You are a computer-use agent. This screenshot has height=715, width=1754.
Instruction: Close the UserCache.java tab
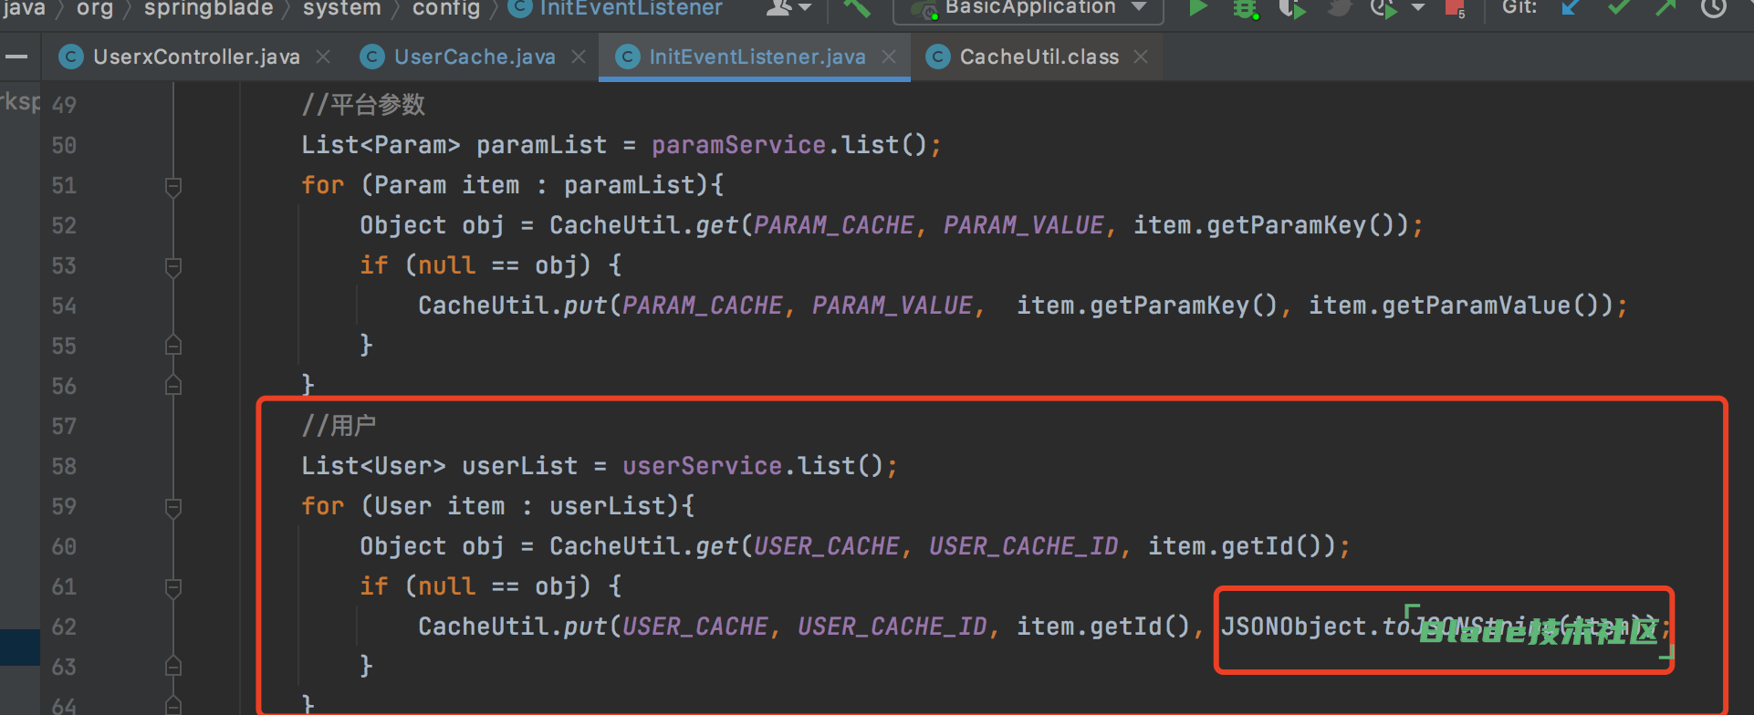pyautogui.click(x=579, y=57)
